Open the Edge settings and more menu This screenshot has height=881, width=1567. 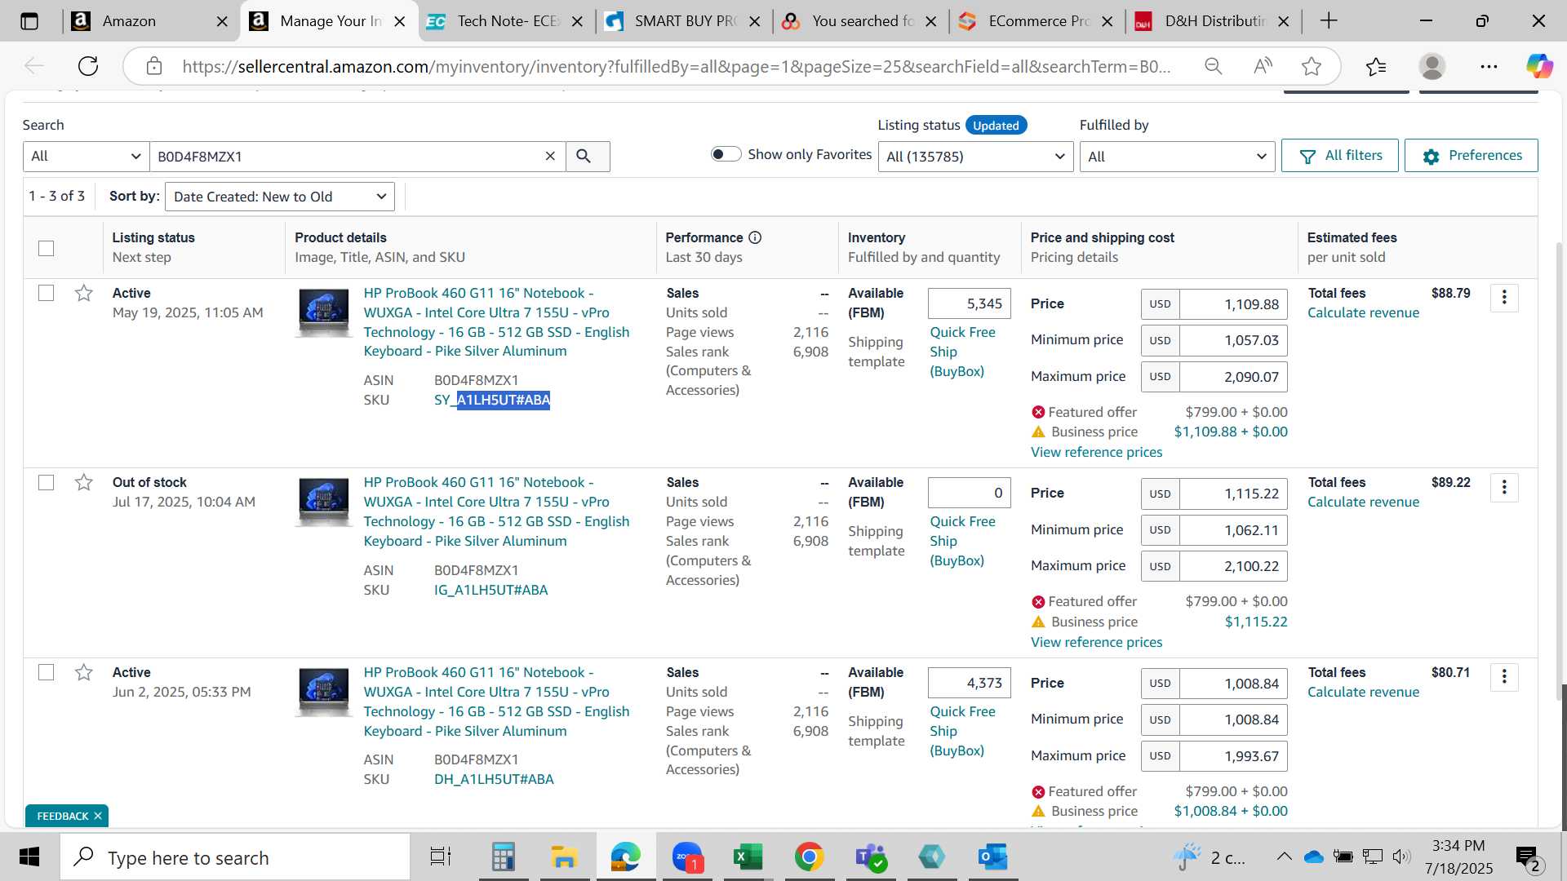[x=1489, y=66]
